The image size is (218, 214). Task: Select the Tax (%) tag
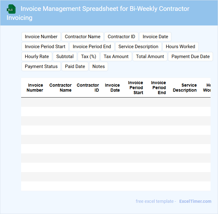(89, 57)
